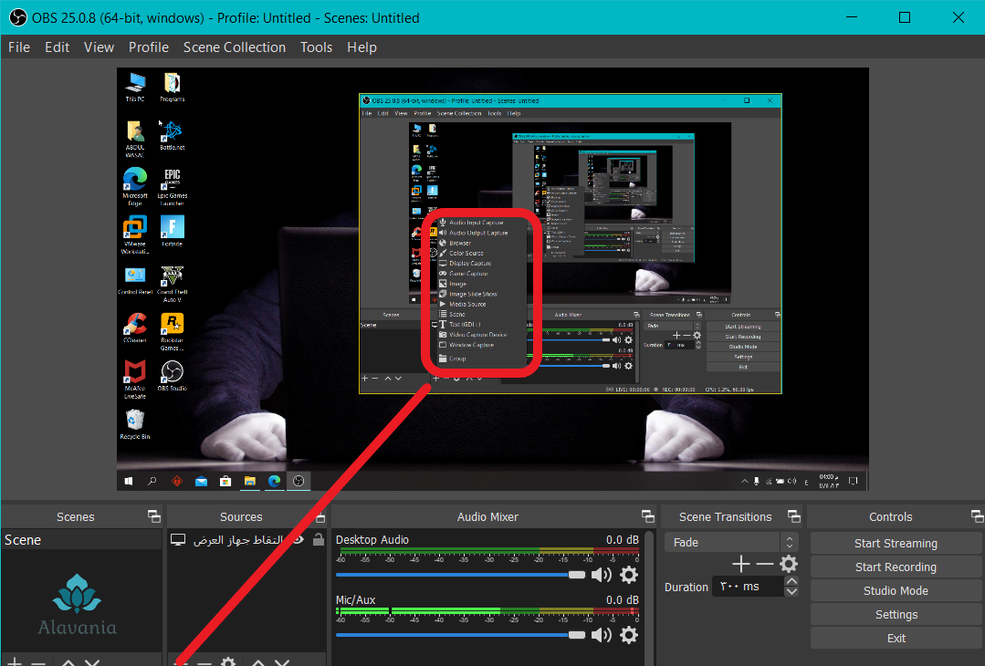This screenshot has width=985, height=666.
Task: Click the 'Desktop Audio' label
Action: pyautogui.click(x=372, y=540)
